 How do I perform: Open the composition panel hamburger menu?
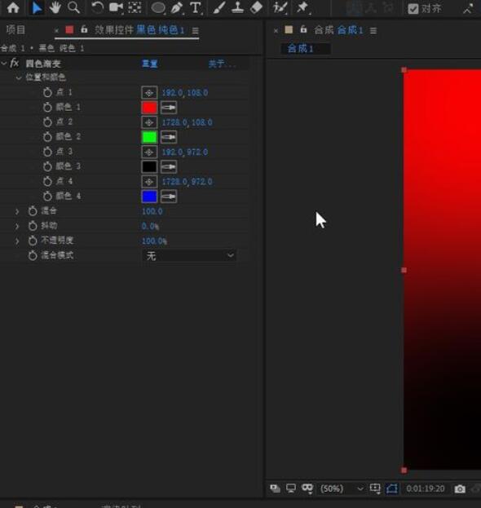tap(373, 31)
